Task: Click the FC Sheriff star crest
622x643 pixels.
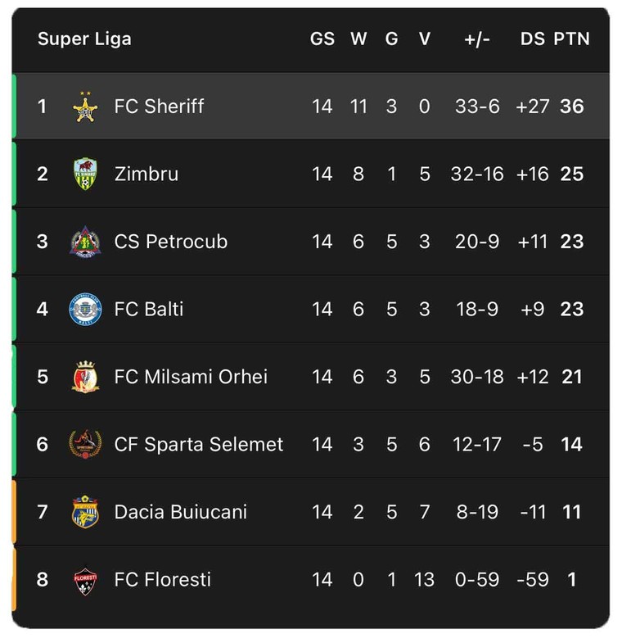Action: (85, 106)
